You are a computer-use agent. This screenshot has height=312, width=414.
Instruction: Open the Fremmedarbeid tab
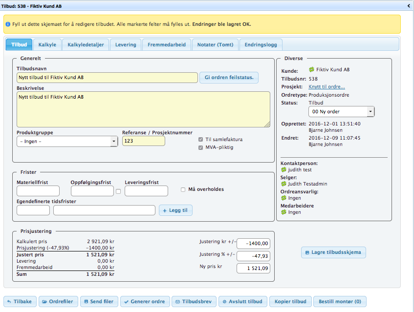[166, 44]
